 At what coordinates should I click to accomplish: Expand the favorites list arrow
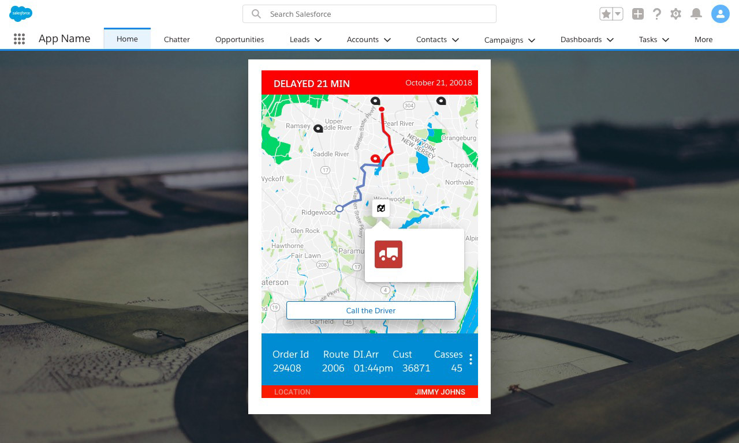[x=618, y=14]
